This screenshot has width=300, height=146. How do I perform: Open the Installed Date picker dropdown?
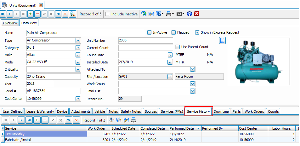[170, 62]
